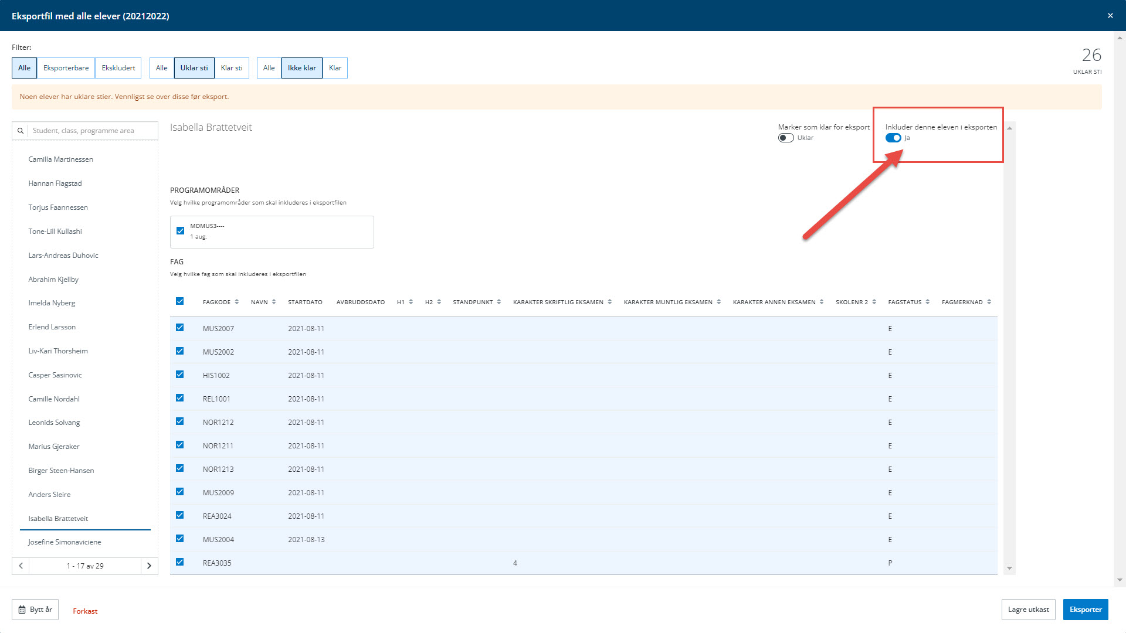Toggle the select-all subjects header checkbox
This screenshot has width=1126, height=633.
pyautogui.click(x=180, y=301)
